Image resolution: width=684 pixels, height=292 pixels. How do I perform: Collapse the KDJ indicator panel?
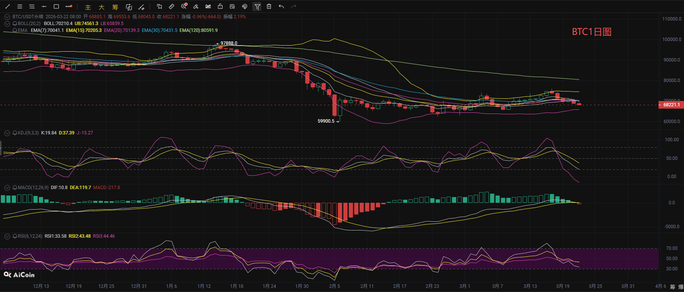pos(7,133)
